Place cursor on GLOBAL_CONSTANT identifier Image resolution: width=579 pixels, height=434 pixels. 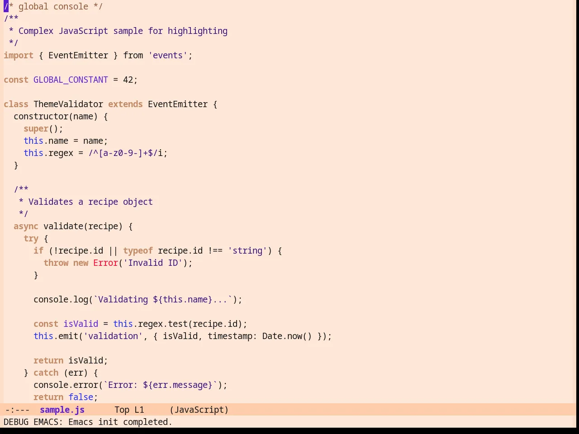tap(71, 80)
